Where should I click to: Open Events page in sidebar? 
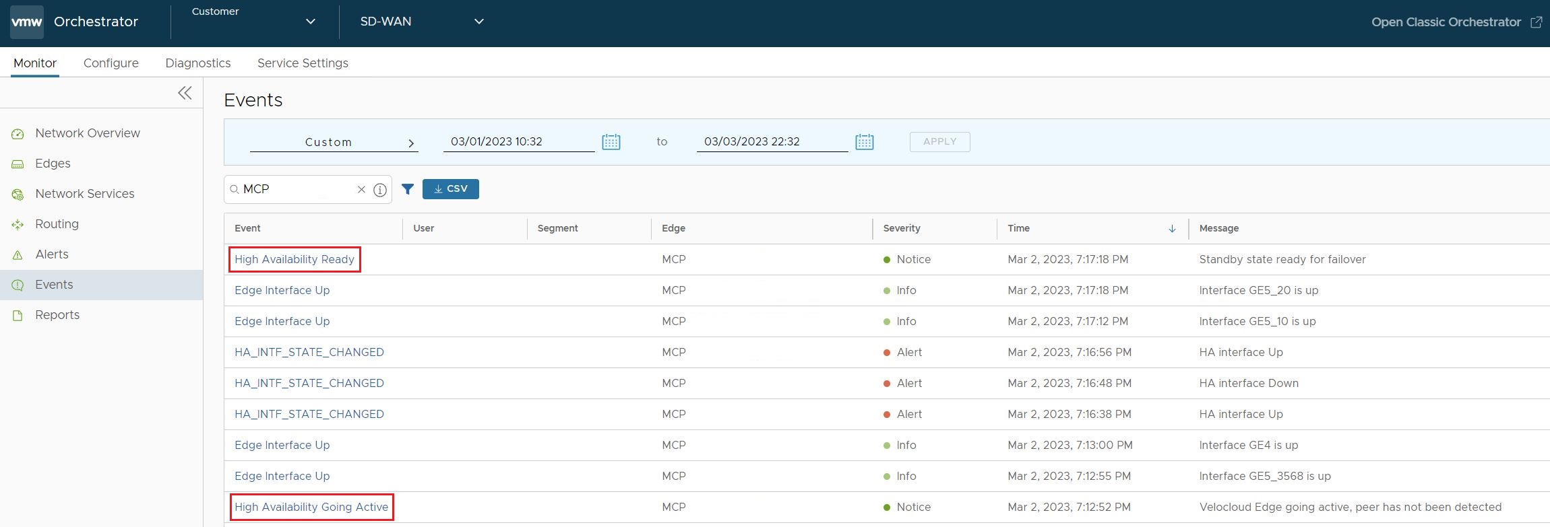[x=54, y=285]
